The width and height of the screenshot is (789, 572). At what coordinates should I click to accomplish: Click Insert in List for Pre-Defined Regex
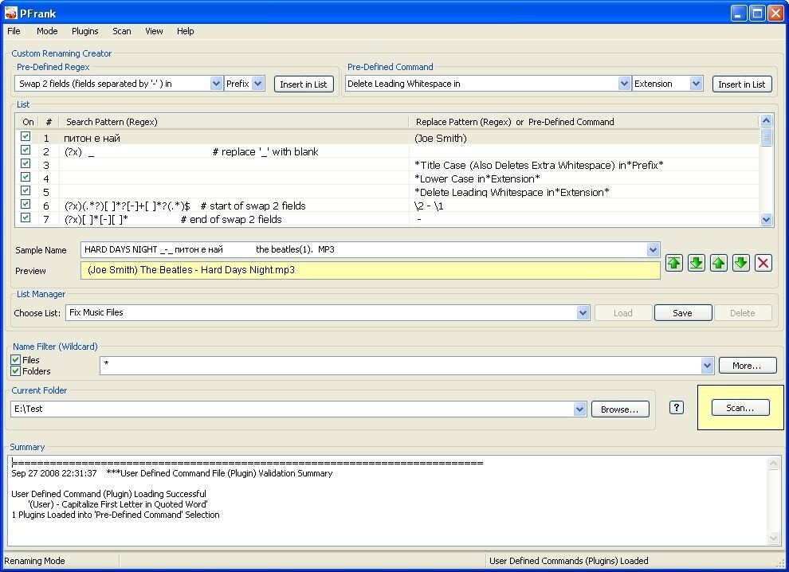click(304, 84)
